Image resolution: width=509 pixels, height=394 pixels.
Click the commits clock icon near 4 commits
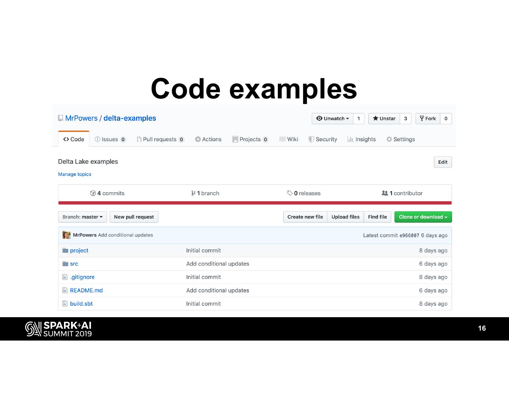pyautogui.click(x=93, y=193)
